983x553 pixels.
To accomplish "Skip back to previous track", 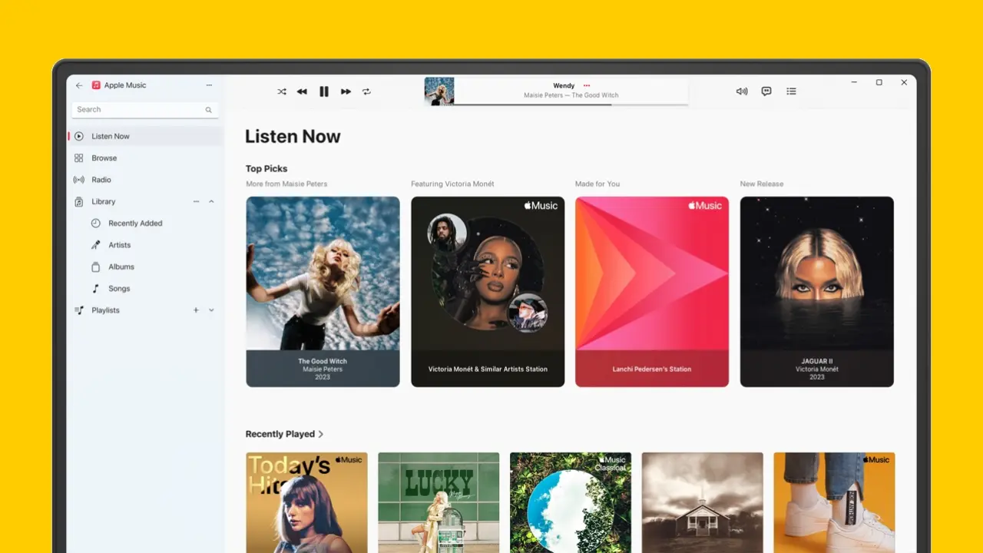I will (x=302, y=91).
